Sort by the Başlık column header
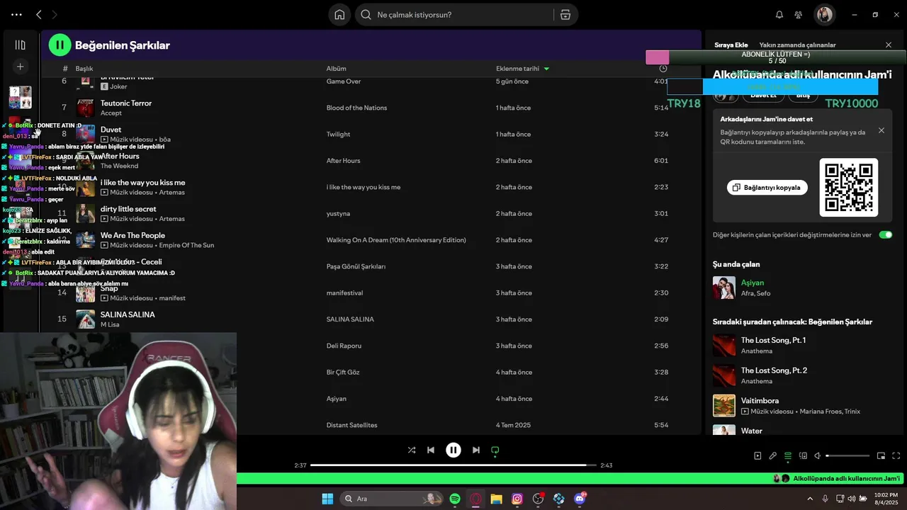Screen dimensions: 907x510 click(84, 69)
